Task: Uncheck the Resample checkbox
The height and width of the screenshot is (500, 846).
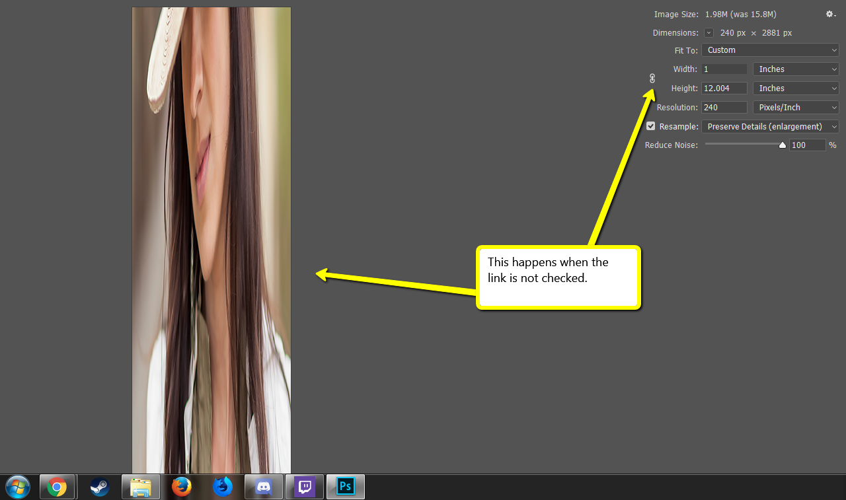Action: click(x=651, y=126)
